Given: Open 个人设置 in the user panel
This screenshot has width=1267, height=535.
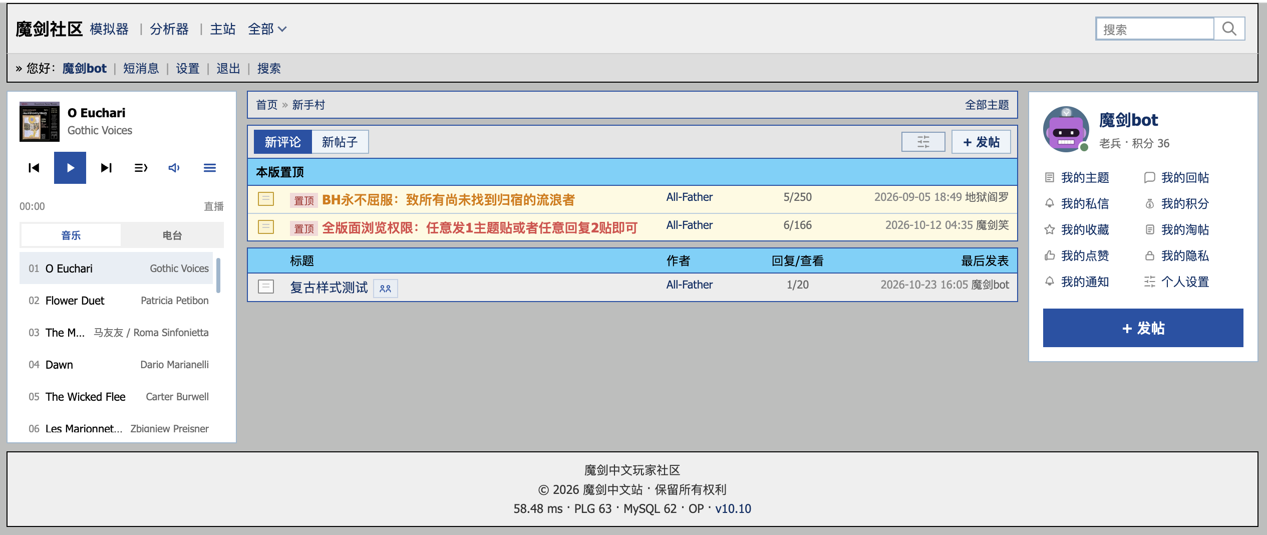Looking at the screenshot, I should pyautogui.click(x=1176, y=282).
